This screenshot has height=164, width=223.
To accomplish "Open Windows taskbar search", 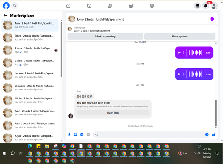I will [x=12, y=153].
